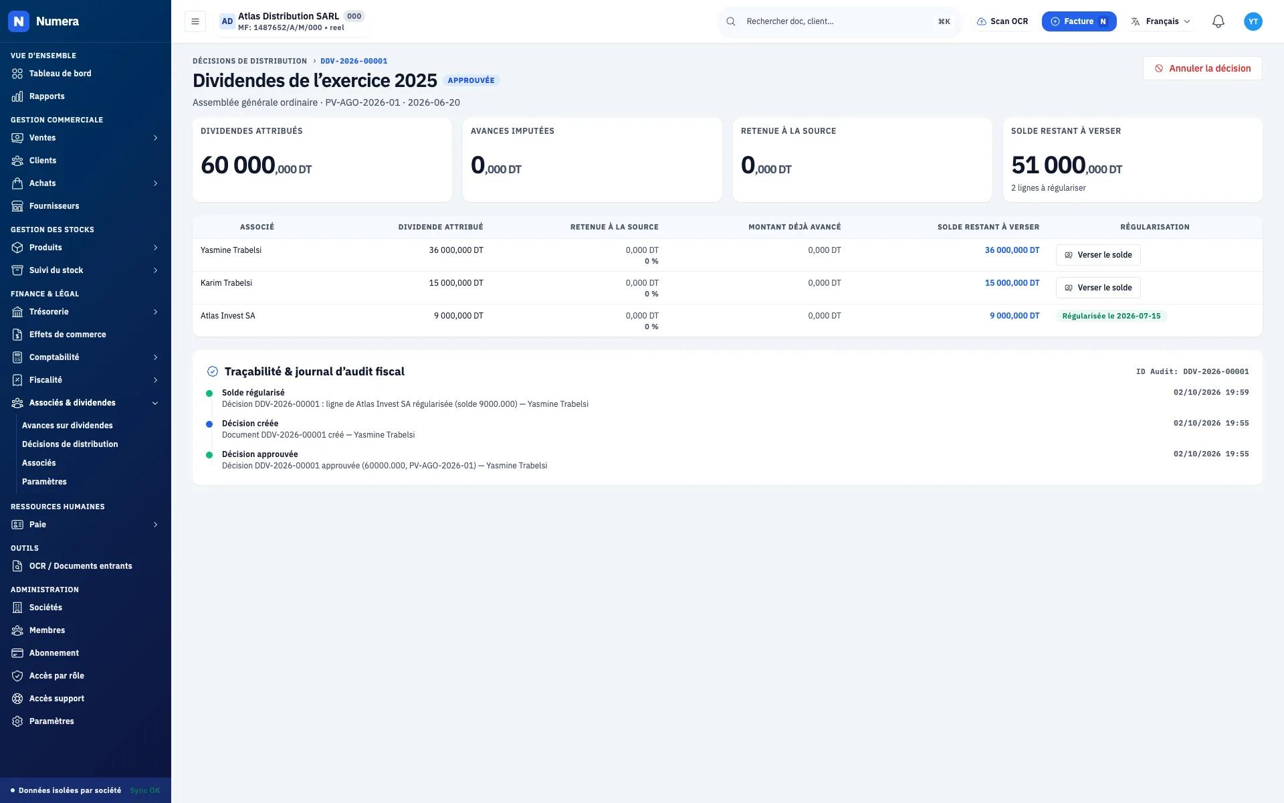Viewport: 1284px width, 803px height.
Task: Open Avances sur dividendes submenu item
Action: (68, 426)
